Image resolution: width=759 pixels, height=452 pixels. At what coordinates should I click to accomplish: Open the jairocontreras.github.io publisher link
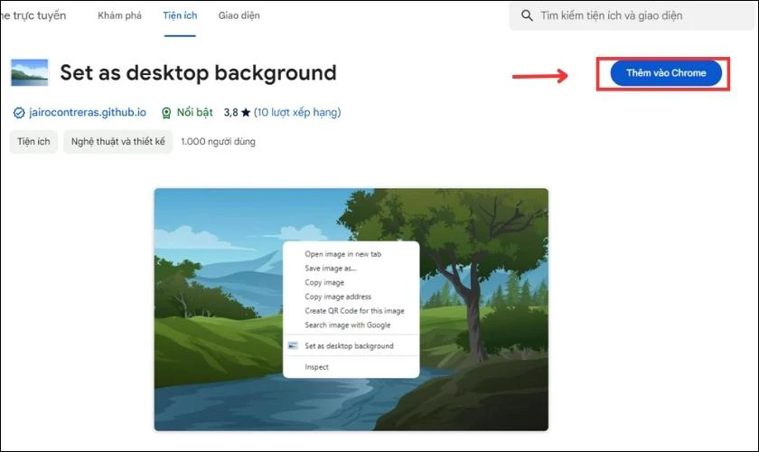[x=88, y=112]
